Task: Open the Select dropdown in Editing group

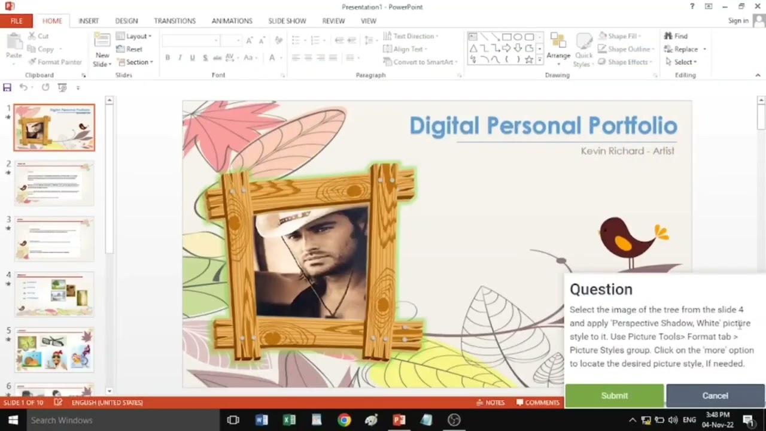Action: point(681,62)
